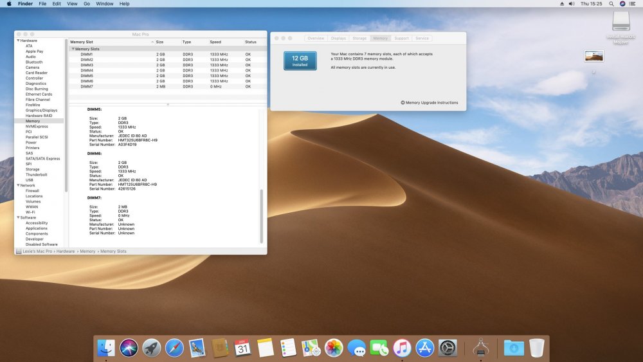Select Bluetooth in hardware sidebar

tap(34, 62)
